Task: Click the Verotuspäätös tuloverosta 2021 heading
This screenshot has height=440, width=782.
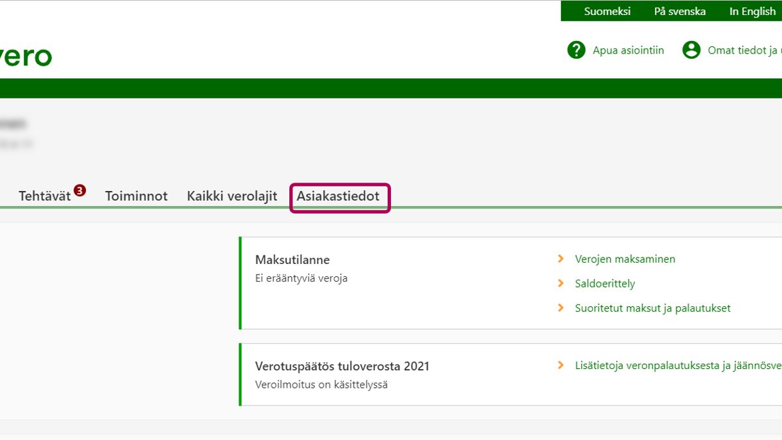Action: 342,366
